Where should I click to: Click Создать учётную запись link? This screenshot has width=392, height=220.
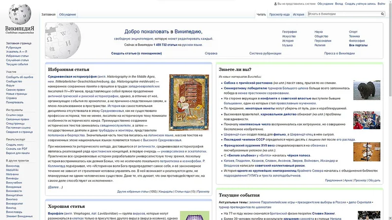coord(360,4)
